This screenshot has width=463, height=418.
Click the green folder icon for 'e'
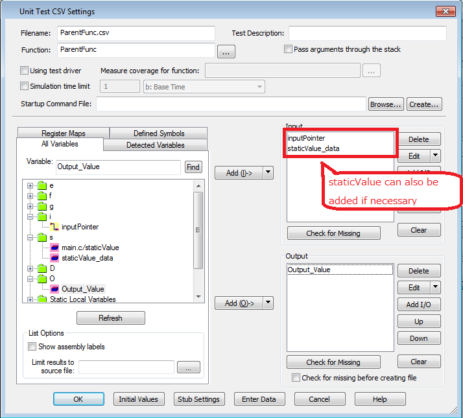pos(43,186)
